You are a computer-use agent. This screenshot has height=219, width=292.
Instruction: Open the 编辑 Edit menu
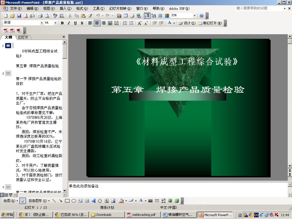(33, 9)
